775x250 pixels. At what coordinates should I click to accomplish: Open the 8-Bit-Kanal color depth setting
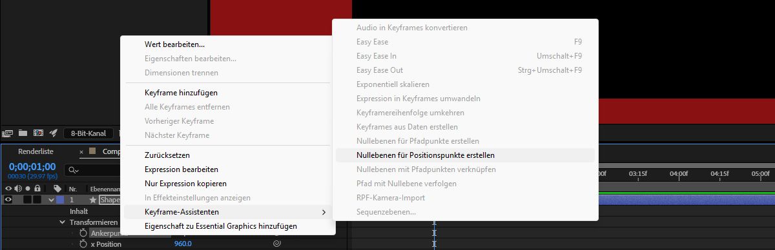click(88, 133)
